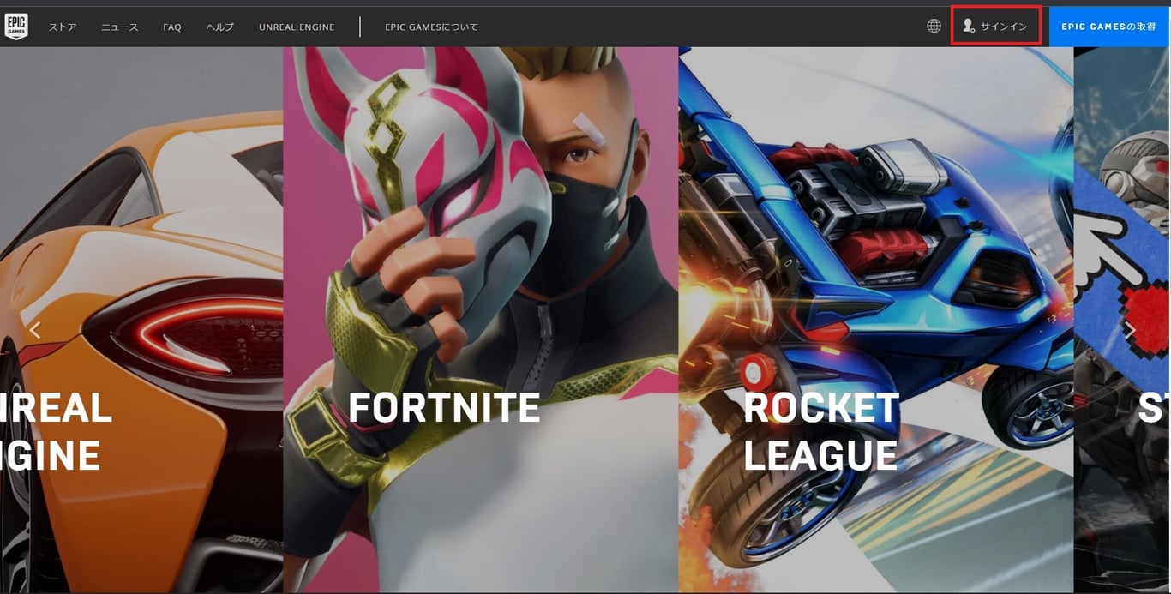Open the ニュース menu item
Viewport: 1171px width, 594px height.
(x=119, y=27)
